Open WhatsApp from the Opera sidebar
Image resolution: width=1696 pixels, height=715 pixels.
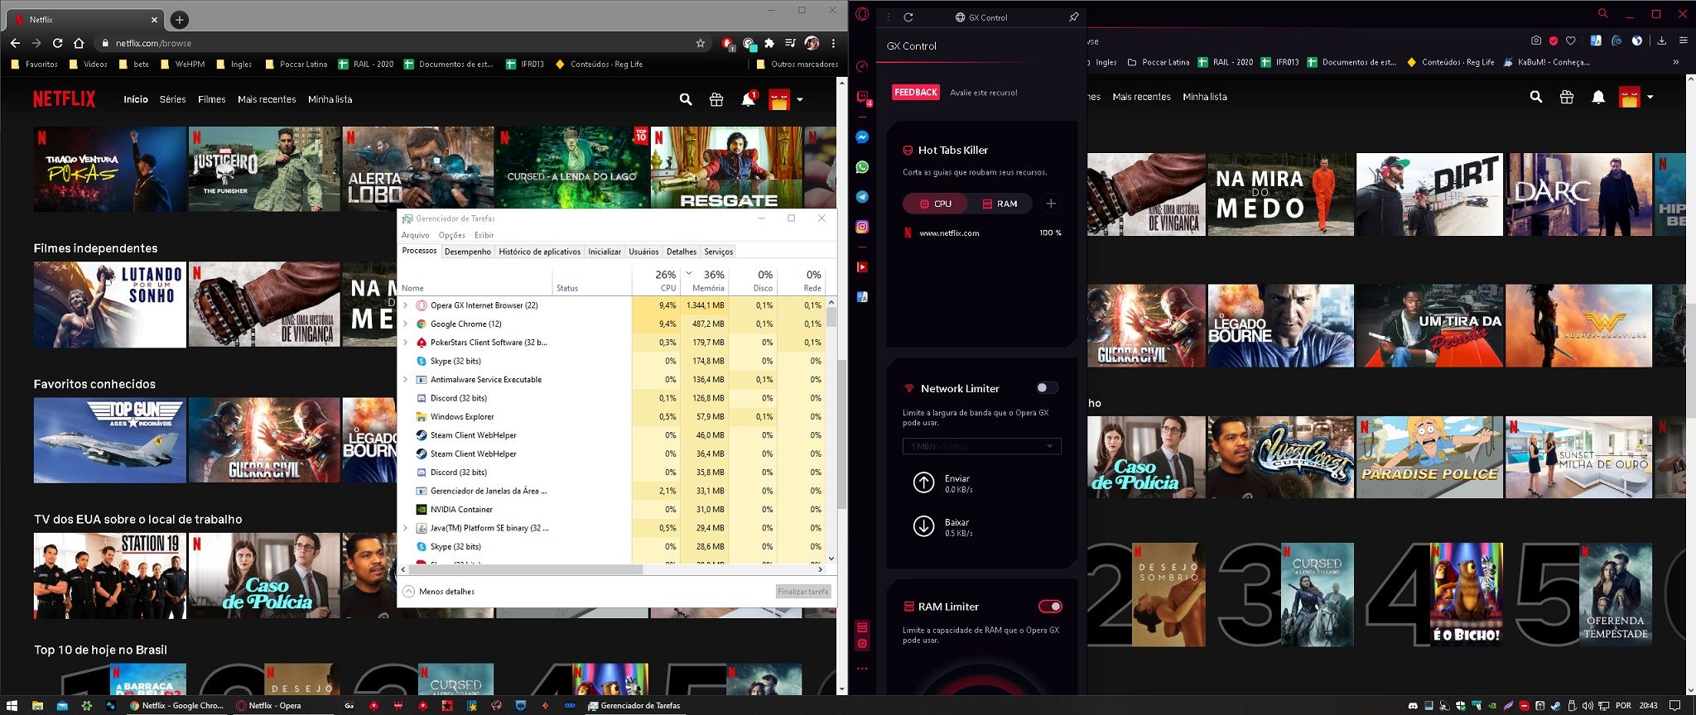click(862, 167)
